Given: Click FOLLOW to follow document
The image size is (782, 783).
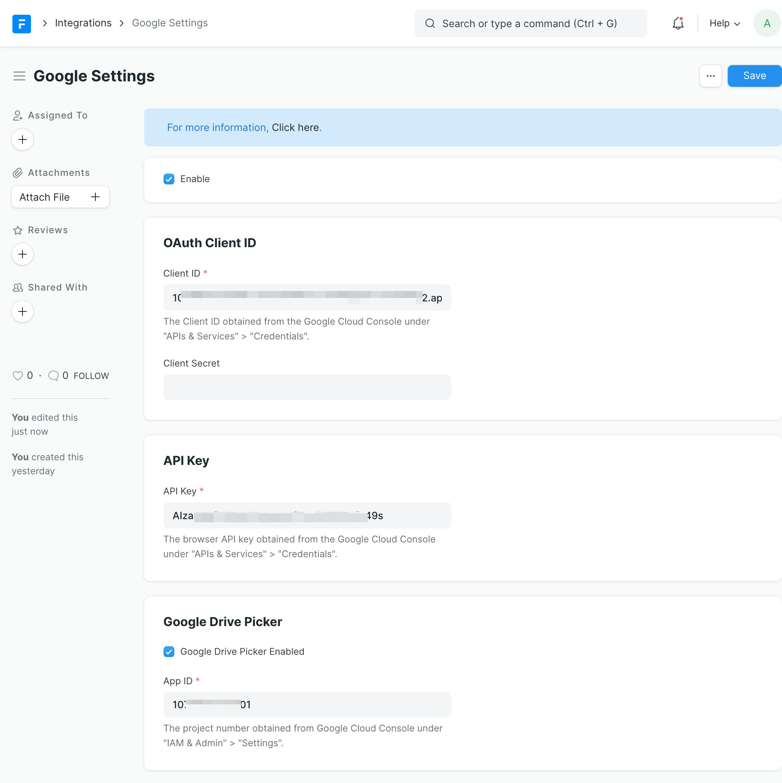Looking at the screenshot, I should [91, 376].
